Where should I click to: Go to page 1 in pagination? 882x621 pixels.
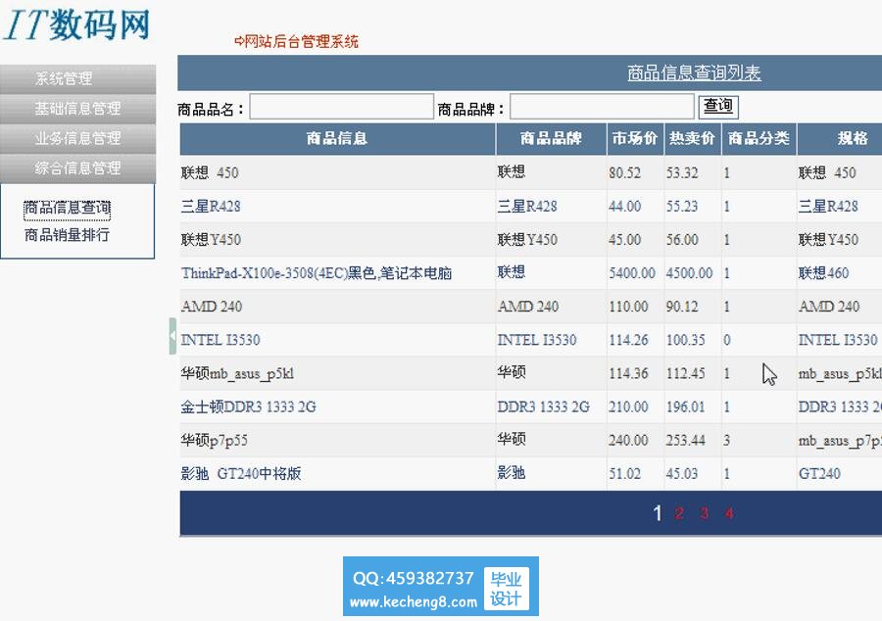[x=657, y=513]
